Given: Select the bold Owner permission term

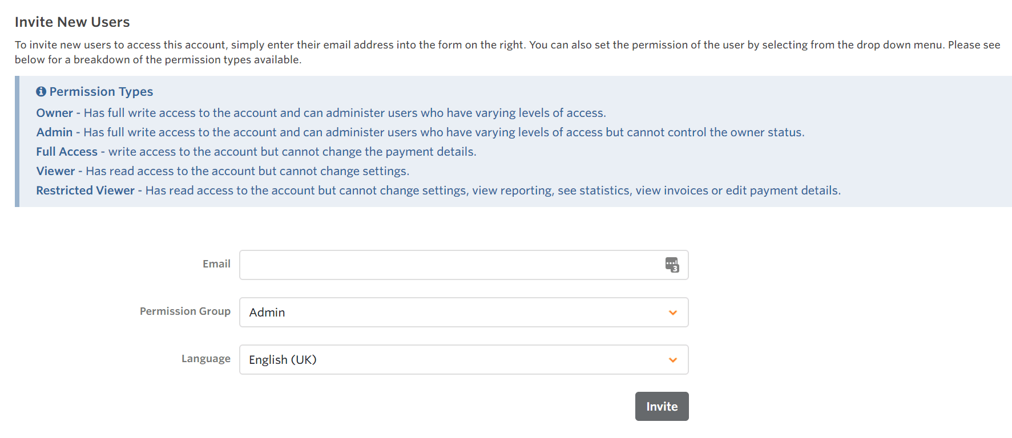Looking at the screenshot, I should [x=55, y=113].
